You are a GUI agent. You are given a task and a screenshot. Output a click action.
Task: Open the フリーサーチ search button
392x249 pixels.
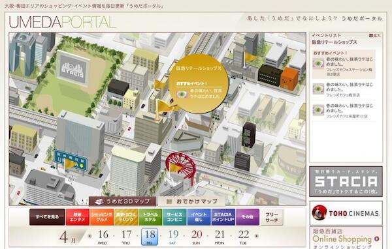[x=272, y=217]
